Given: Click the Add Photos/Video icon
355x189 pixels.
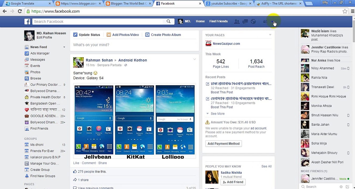Looking at the screenshot, I should pos(109,35).
